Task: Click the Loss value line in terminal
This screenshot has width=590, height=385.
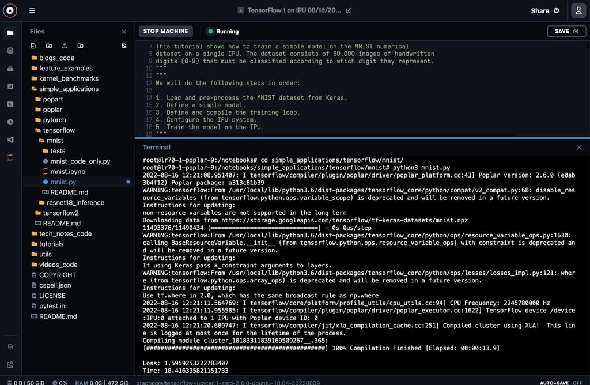Action: pos(186,363)
